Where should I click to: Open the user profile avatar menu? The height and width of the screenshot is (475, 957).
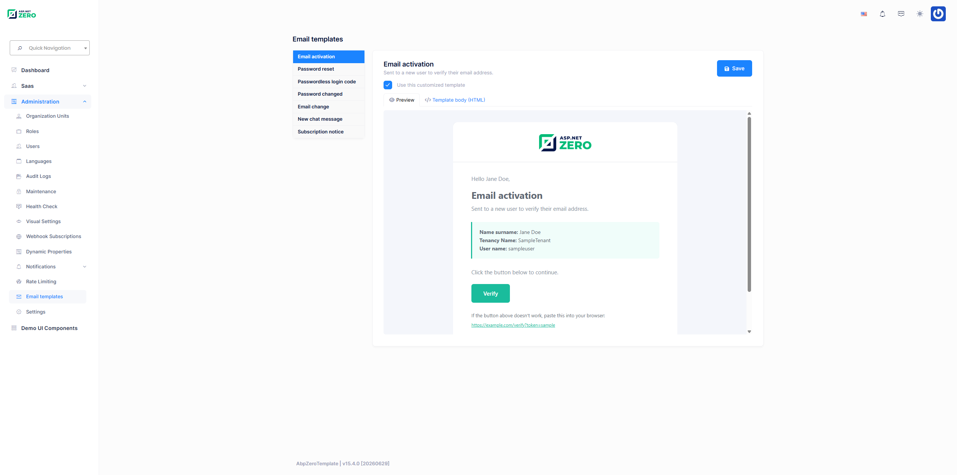point(938,14)
